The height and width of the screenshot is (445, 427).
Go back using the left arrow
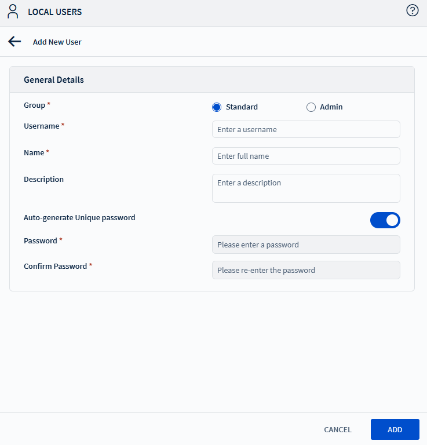coord(14,42)
